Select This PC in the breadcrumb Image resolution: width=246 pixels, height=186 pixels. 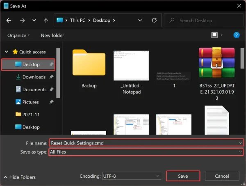point(77,21)
